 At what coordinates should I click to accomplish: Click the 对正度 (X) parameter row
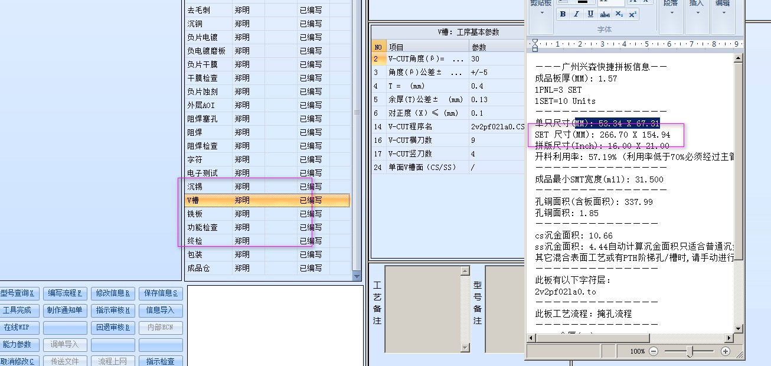pyautogui.click(x=448, y=113)
